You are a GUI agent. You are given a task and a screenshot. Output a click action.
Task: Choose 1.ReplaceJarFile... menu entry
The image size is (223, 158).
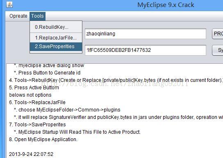56,38
